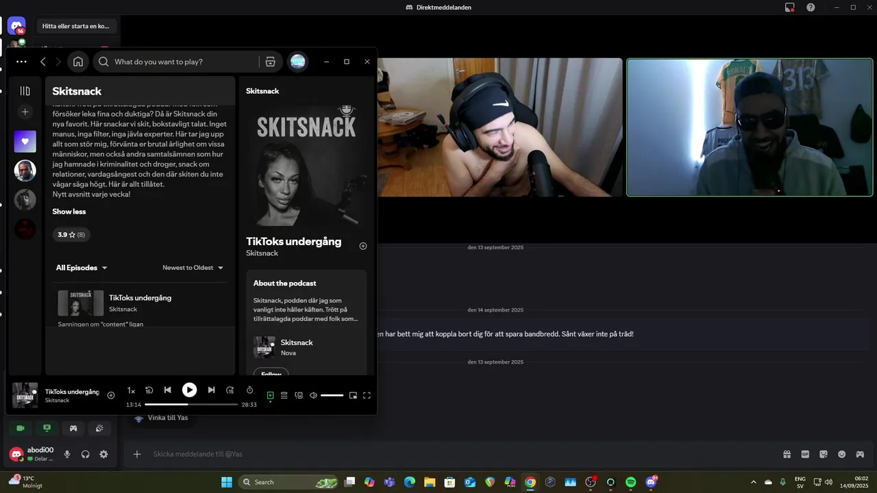Open Discord GIF picker

805,454
